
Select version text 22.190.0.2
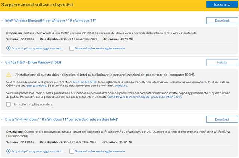point(27,39)
